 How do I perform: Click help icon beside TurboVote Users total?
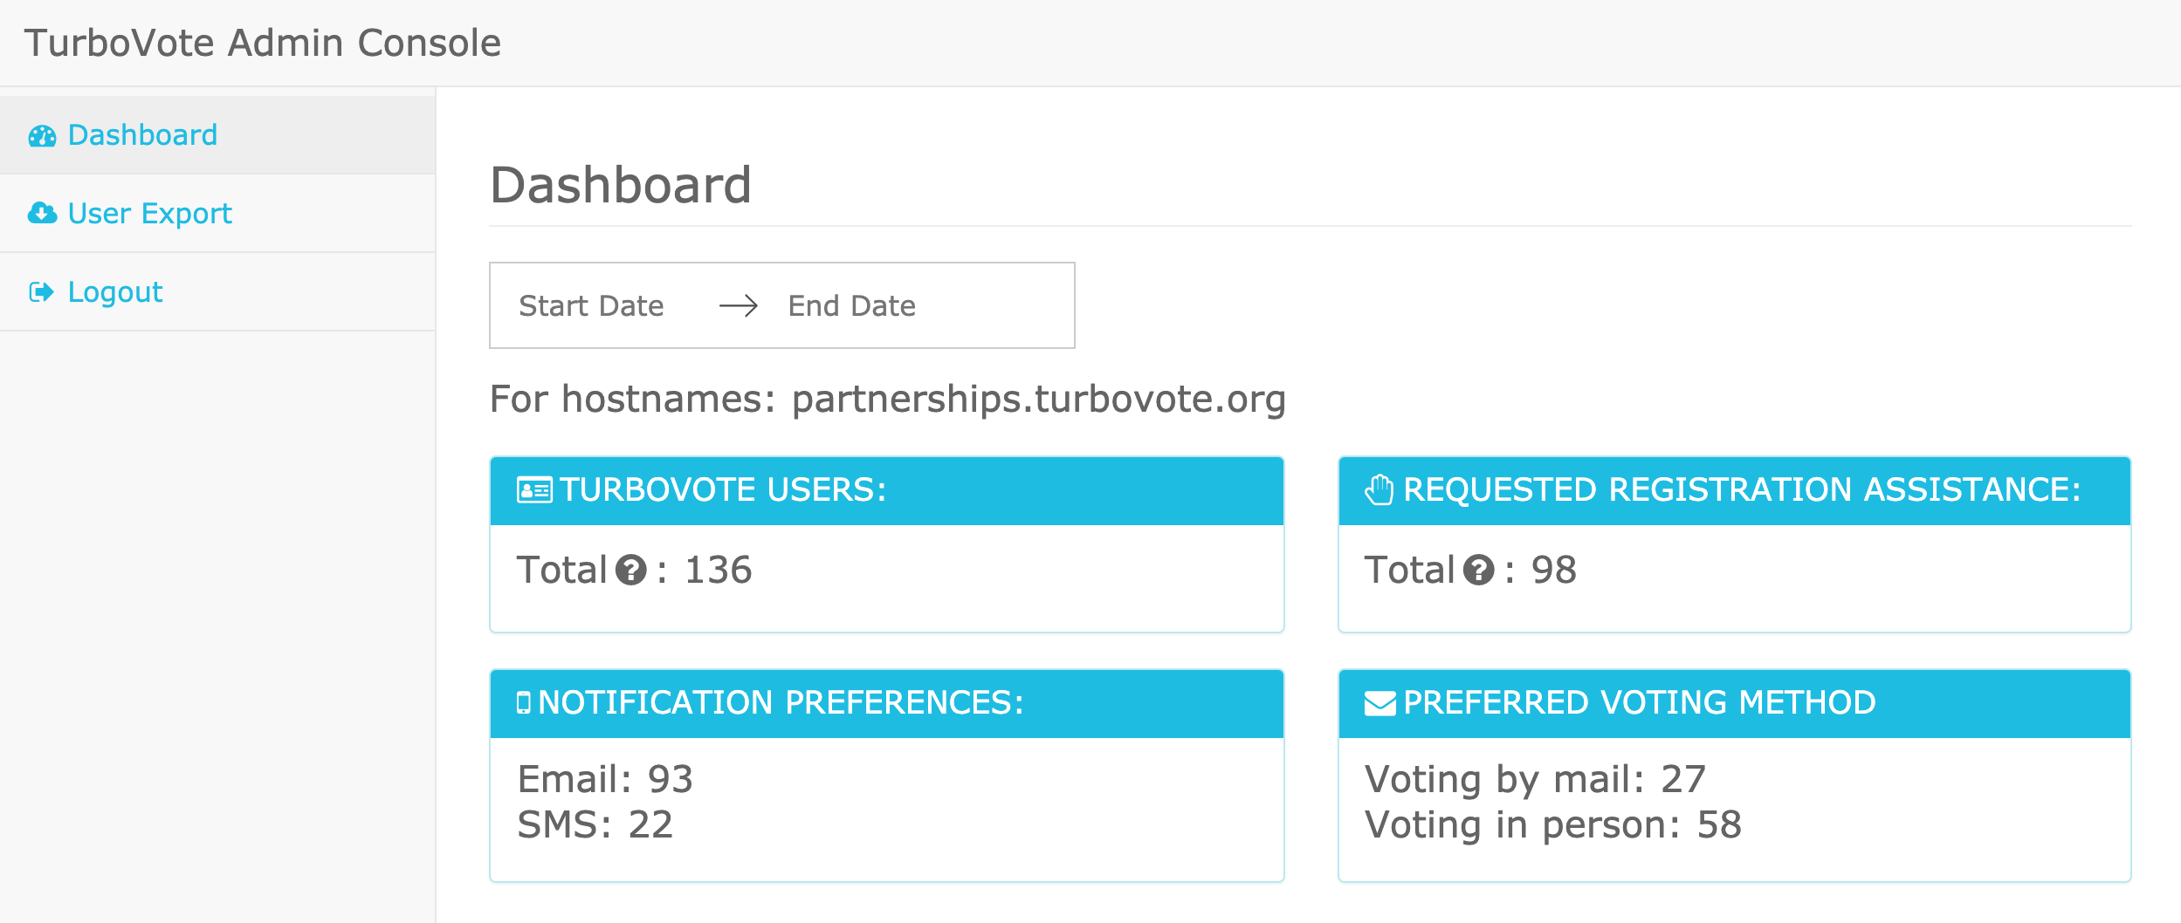(630, 571)
